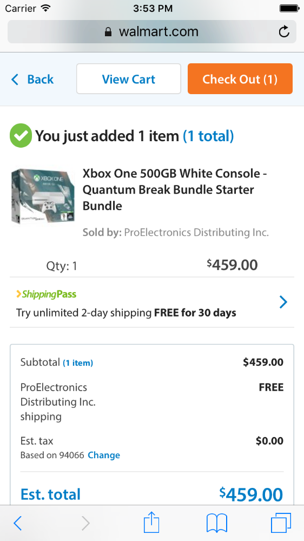304x541 pixels.
Task: Go back using the Back chevron link
Action: (x=32, y=80)
